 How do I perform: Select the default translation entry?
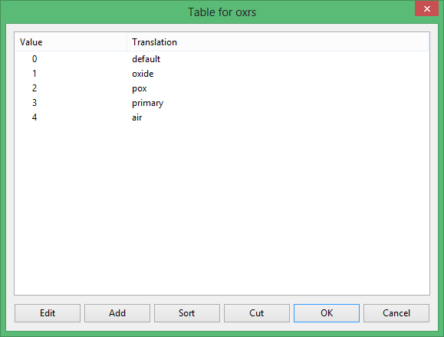[x=146, y=59]
